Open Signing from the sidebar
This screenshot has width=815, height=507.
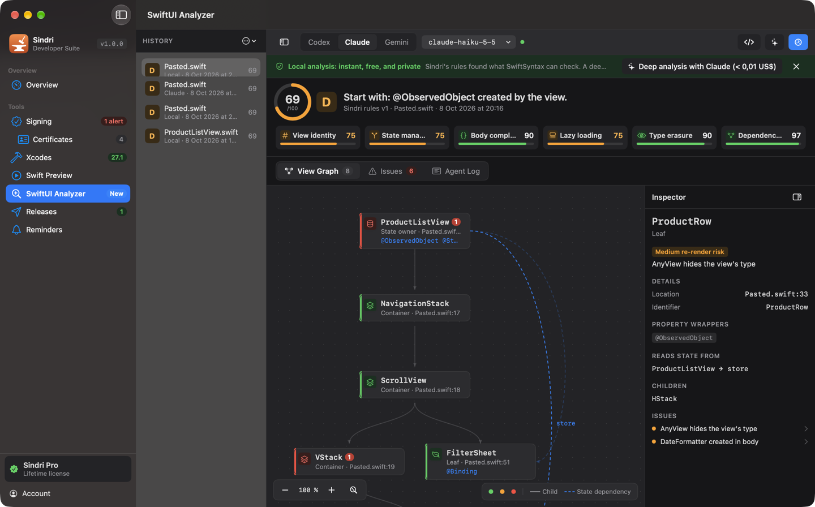pos(68,121)
